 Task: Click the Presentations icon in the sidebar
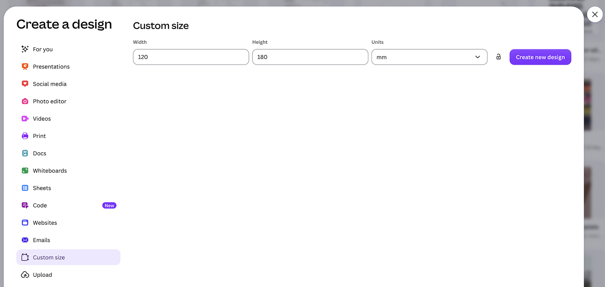(x=25, y=67)
